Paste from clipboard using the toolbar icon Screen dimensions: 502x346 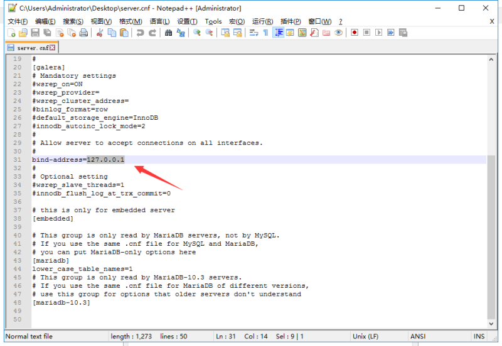point(124,33)
